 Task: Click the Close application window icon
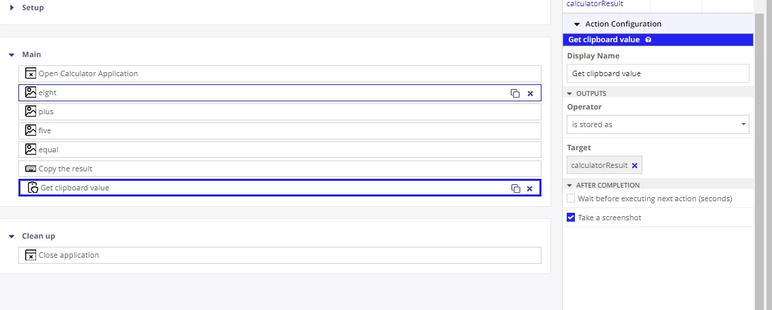click(31, 255)
